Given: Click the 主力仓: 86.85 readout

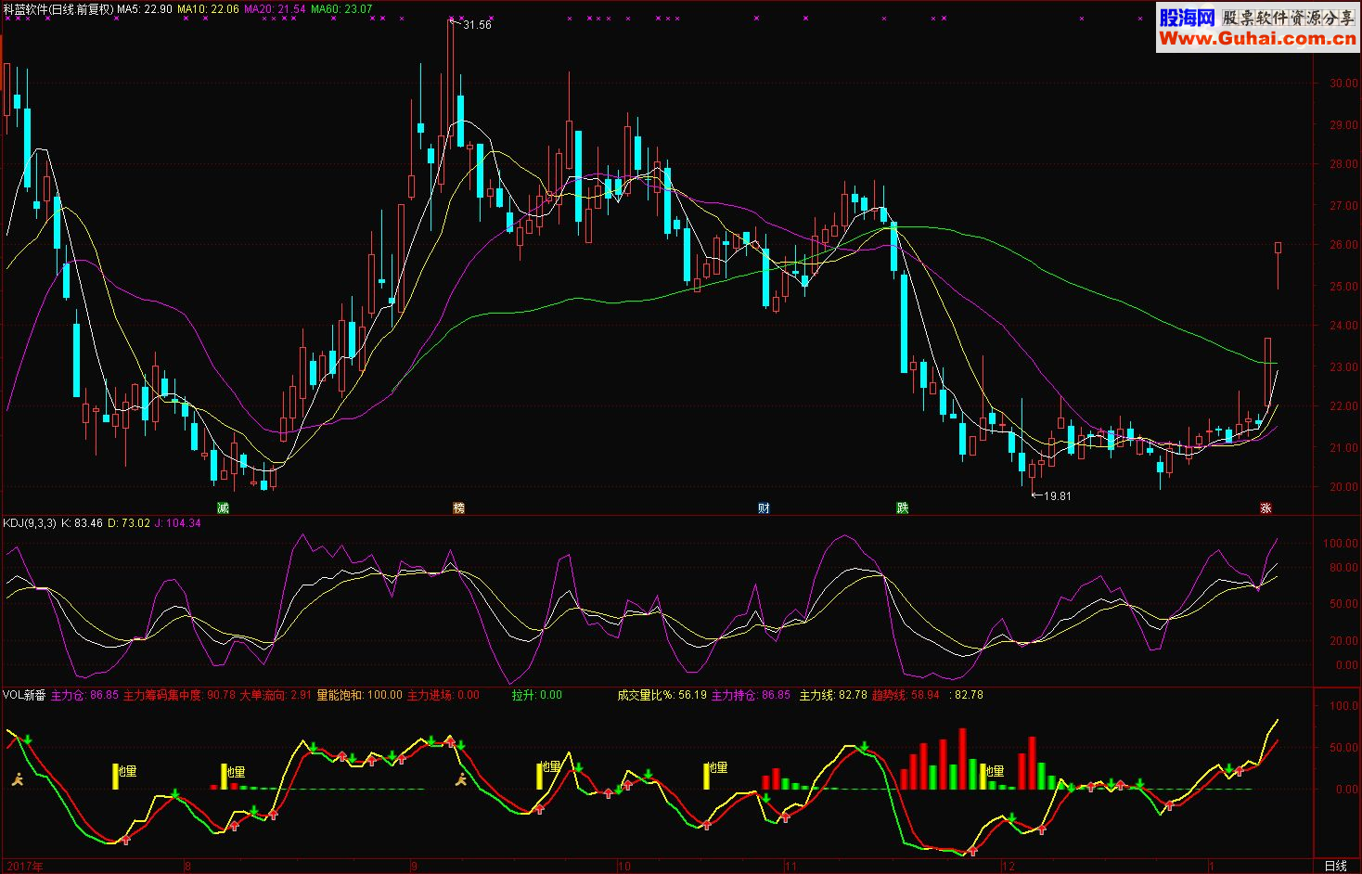Looking at the screenshot, I should (x=84, y=695).
